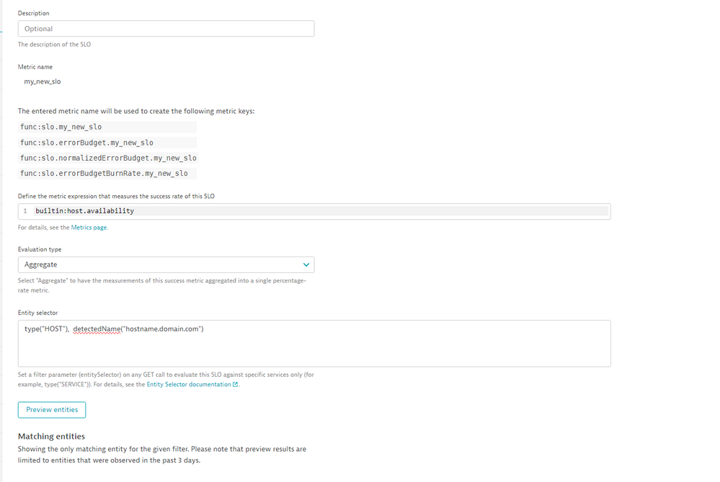Viewport: 720px width, 482px height.
Task: Open the Metrics page link
Action: (x=89, y=228)
